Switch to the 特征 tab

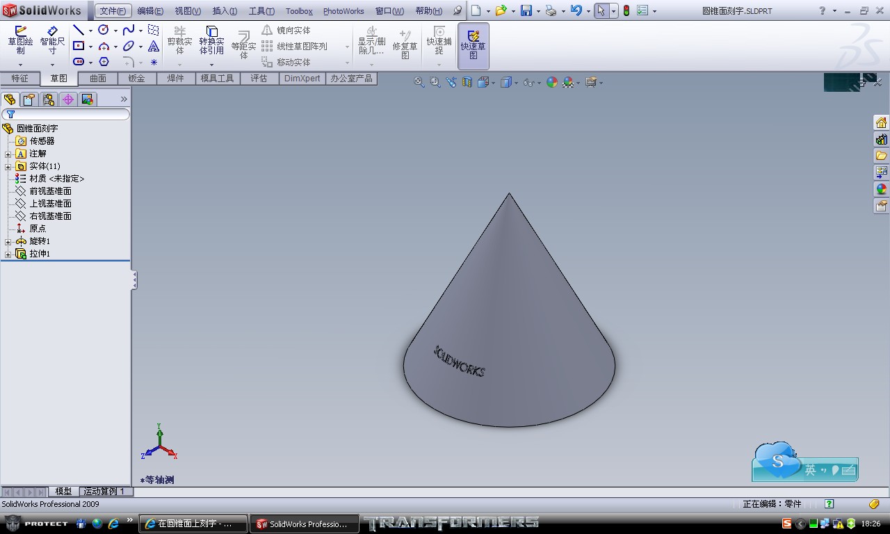tap(20, 79)
